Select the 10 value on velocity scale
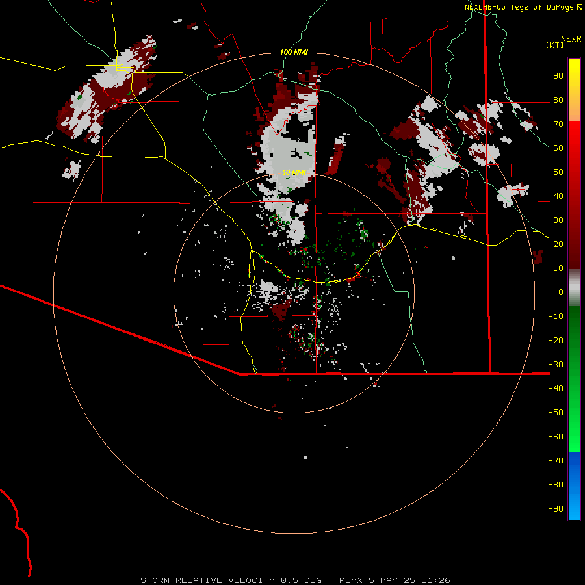 [x=558, y=268]
